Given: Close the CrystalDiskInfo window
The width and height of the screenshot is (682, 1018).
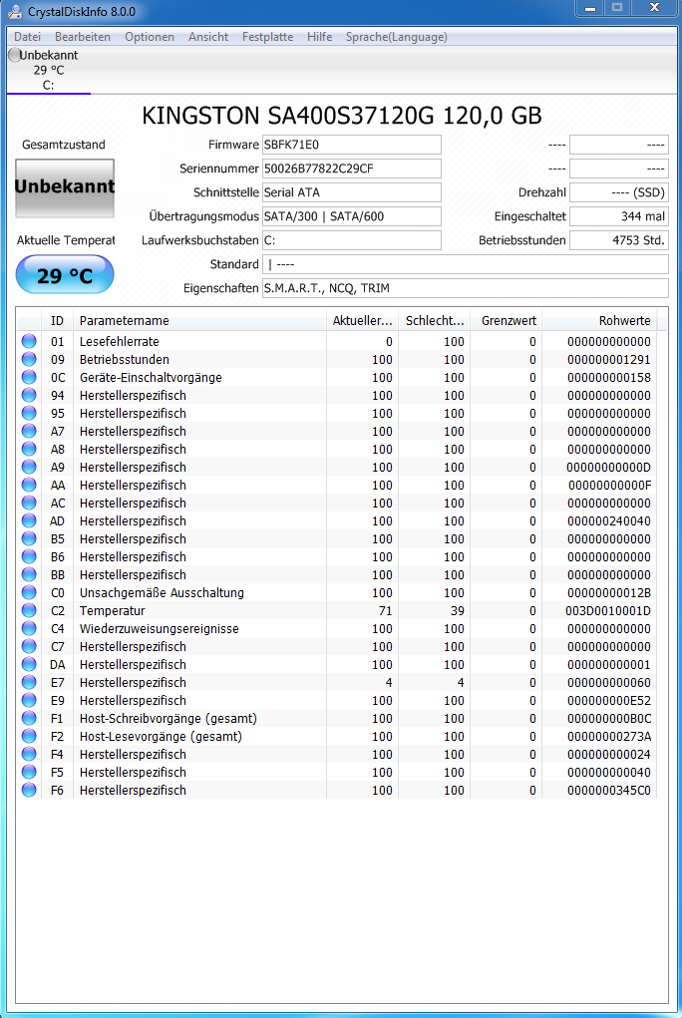Looking at the screenshot, I should point(655,8).
